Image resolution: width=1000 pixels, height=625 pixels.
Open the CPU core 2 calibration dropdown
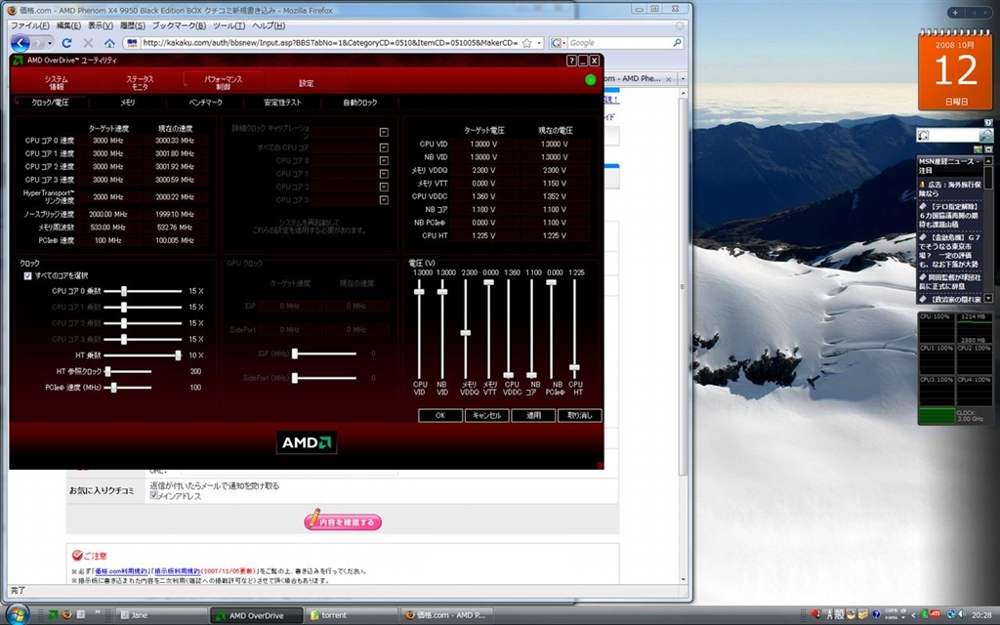point(384,187)
